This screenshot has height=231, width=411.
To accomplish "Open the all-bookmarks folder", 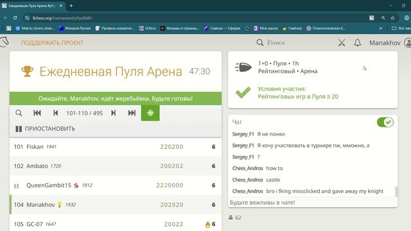I will (x=401, y=28).
